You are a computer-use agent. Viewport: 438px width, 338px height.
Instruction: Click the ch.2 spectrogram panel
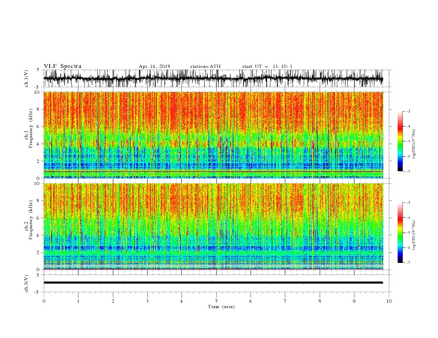[x=213, y=226]
